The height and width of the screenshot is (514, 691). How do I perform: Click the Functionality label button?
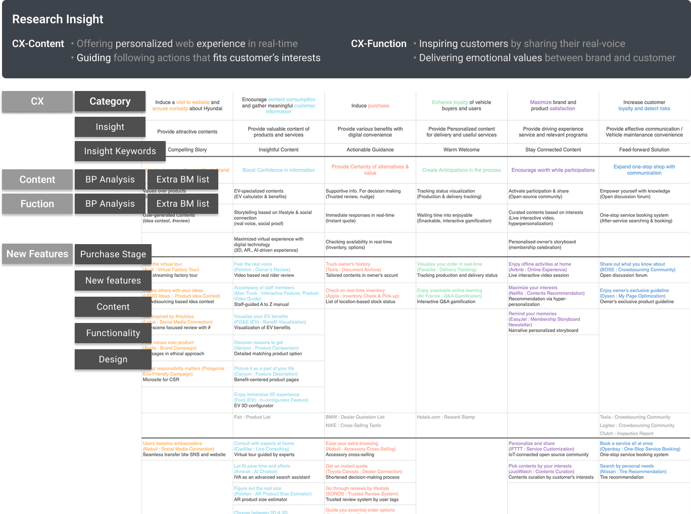pyautogui.click(x=113, y=333)
